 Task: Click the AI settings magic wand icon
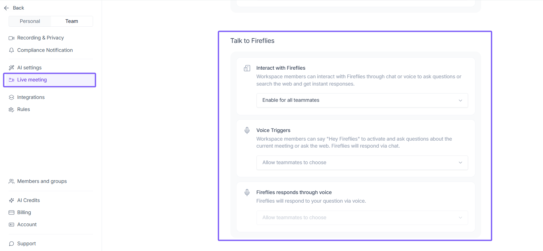pyautogui.click(x=11, y=68)
